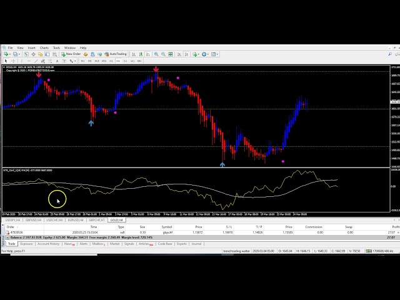Select the text label 'A' tool
The width and height of the screenshot is (400, 300).
click(57, 61)
